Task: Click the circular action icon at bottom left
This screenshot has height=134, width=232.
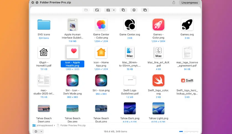Action: (36, 132)
